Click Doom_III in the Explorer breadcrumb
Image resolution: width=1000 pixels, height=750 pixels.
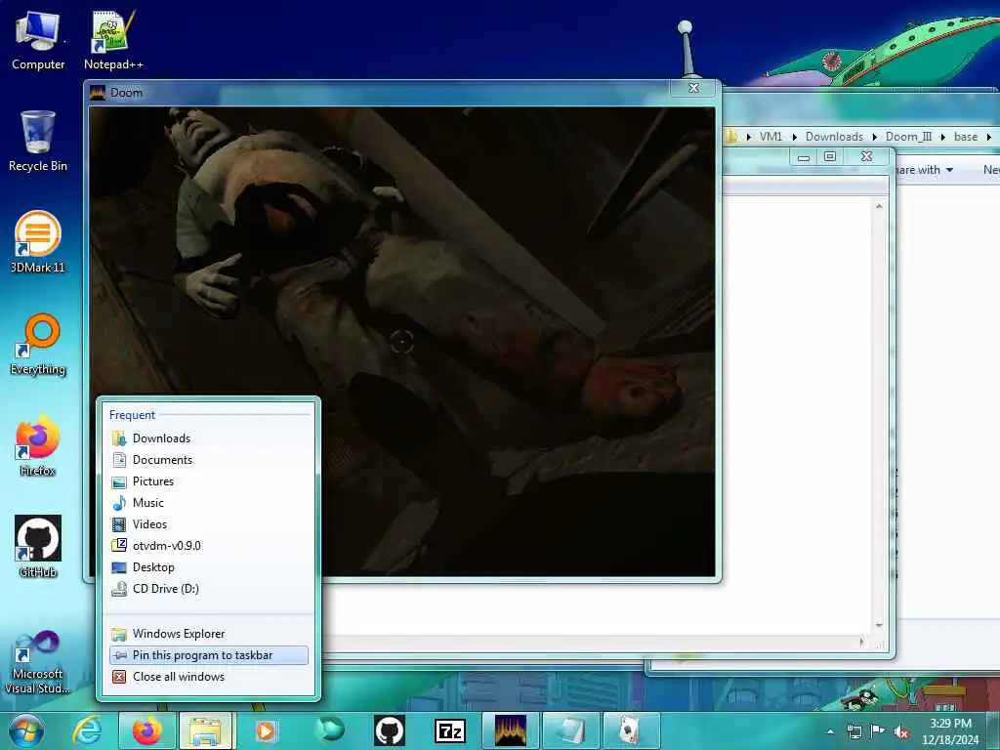pos(908,137)
